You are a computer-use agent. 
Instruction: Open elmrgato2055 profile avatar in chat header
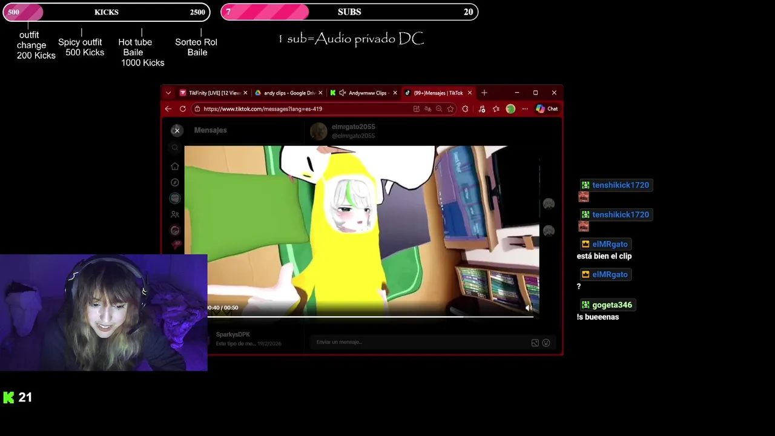pos(318,131)
